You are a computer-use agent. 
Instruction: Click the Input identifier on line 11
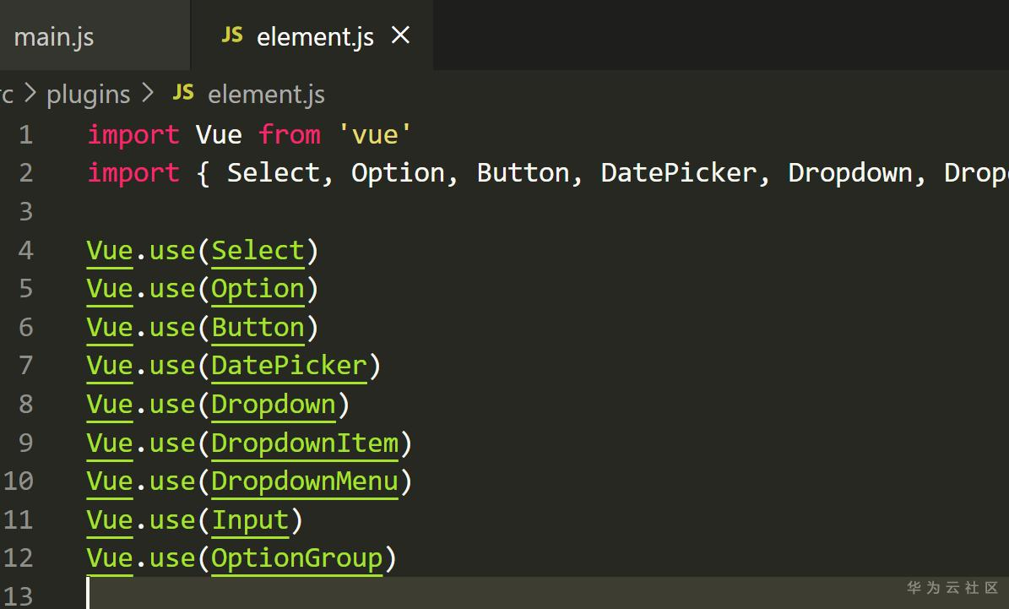[x=249, y=520]
